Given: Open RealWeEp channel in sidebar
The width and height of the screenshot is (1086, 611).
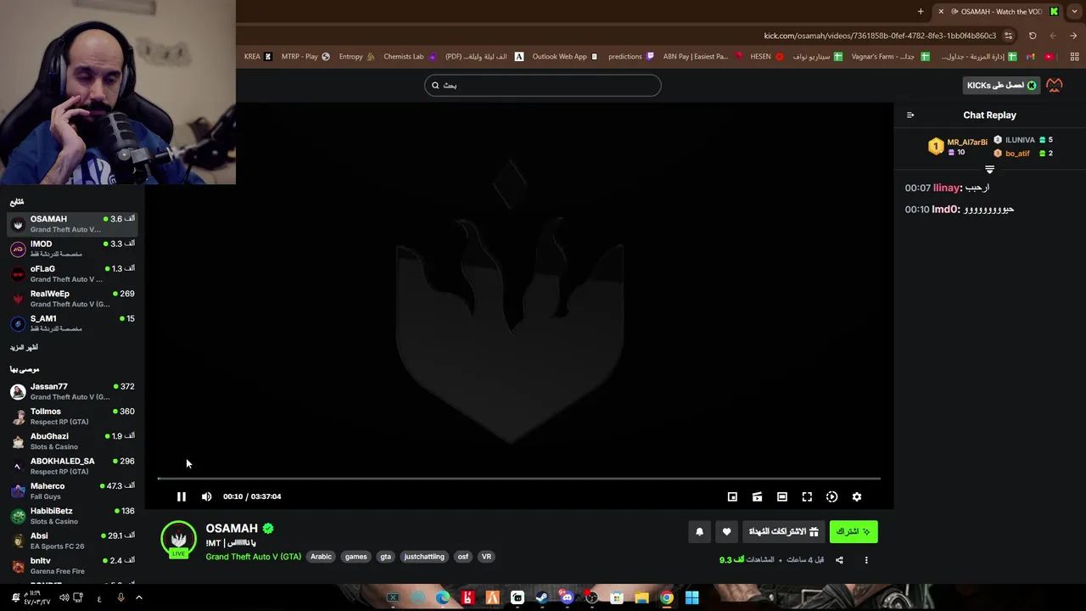Looking at the screenshot, I should point(73,299).
